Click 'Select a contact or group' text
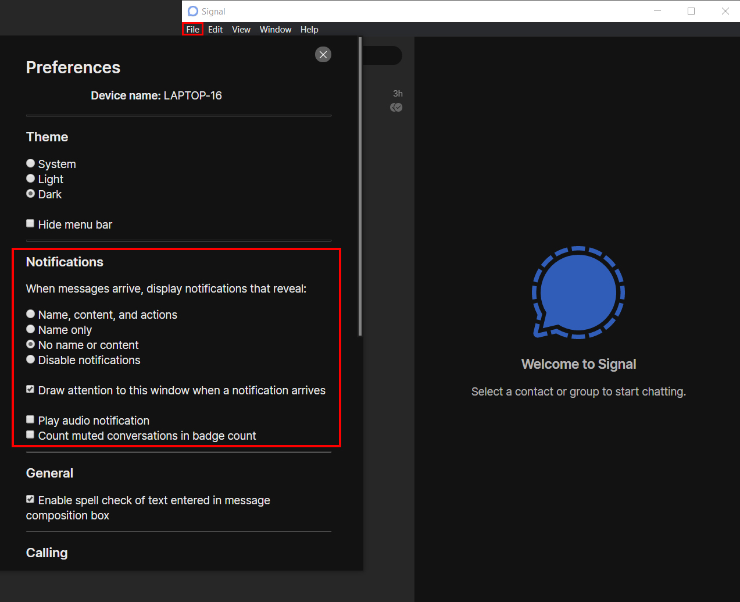740x602 pixels. tap(578, 391)
